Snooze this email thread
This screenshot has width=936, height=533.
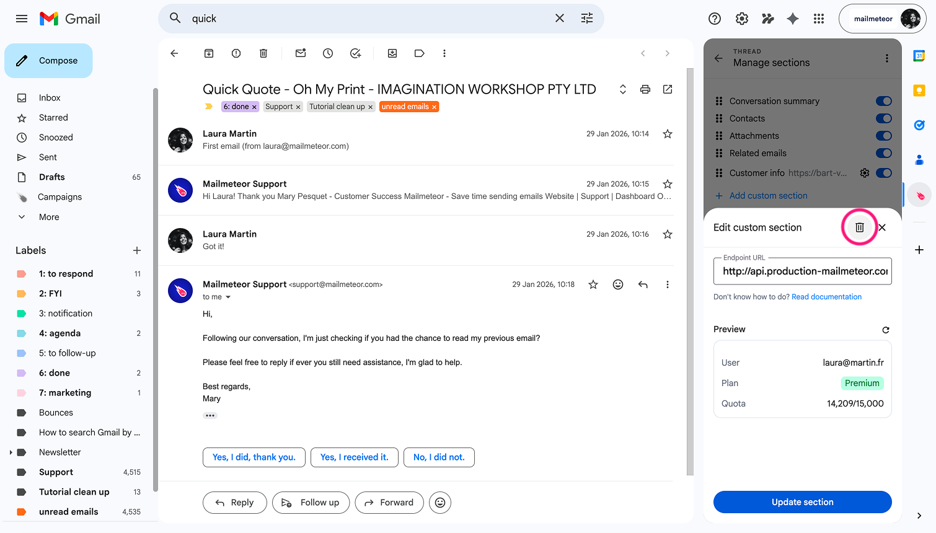328,53
